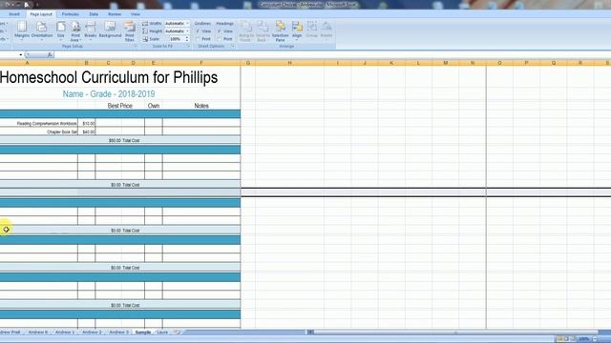Open the Name Box dropdown arrow
The image size is (611, 343).
click(21, 55)
